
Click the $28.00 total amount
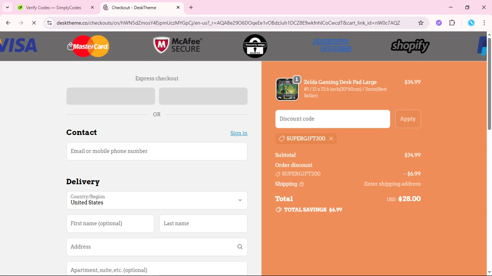(x=409, y=199)
